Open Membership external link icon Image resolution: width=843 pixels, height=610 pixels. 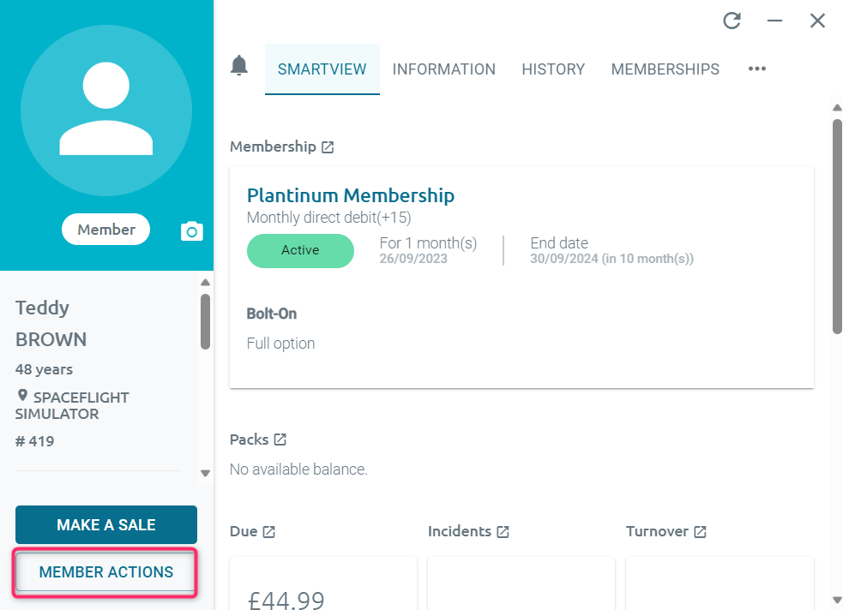point(328,147)
